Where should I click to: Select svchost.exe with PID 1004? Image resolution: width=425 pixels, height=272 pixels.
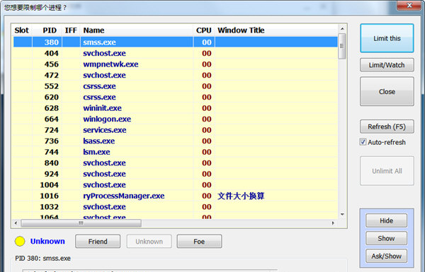click(x=176, y=185)
